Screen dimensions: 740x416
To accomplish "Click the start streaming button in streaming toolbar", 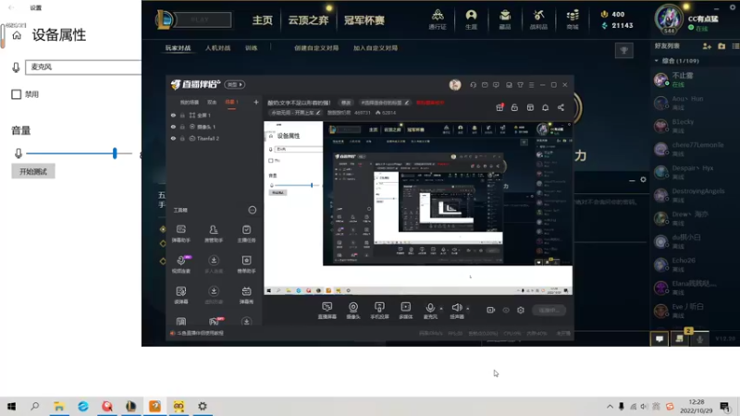I will pyautogui.click(x=549, y=310).
